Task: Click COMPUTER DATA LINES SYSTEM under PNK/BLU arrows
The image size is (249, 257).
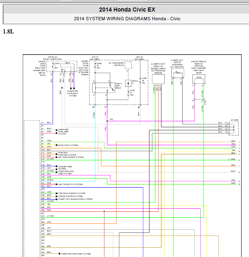Action: click(73, 93)
